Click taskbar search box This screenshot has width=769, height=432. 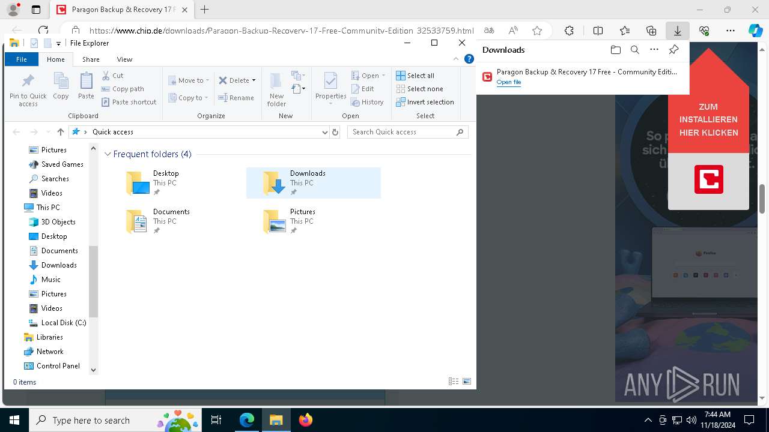coord(114,420)
